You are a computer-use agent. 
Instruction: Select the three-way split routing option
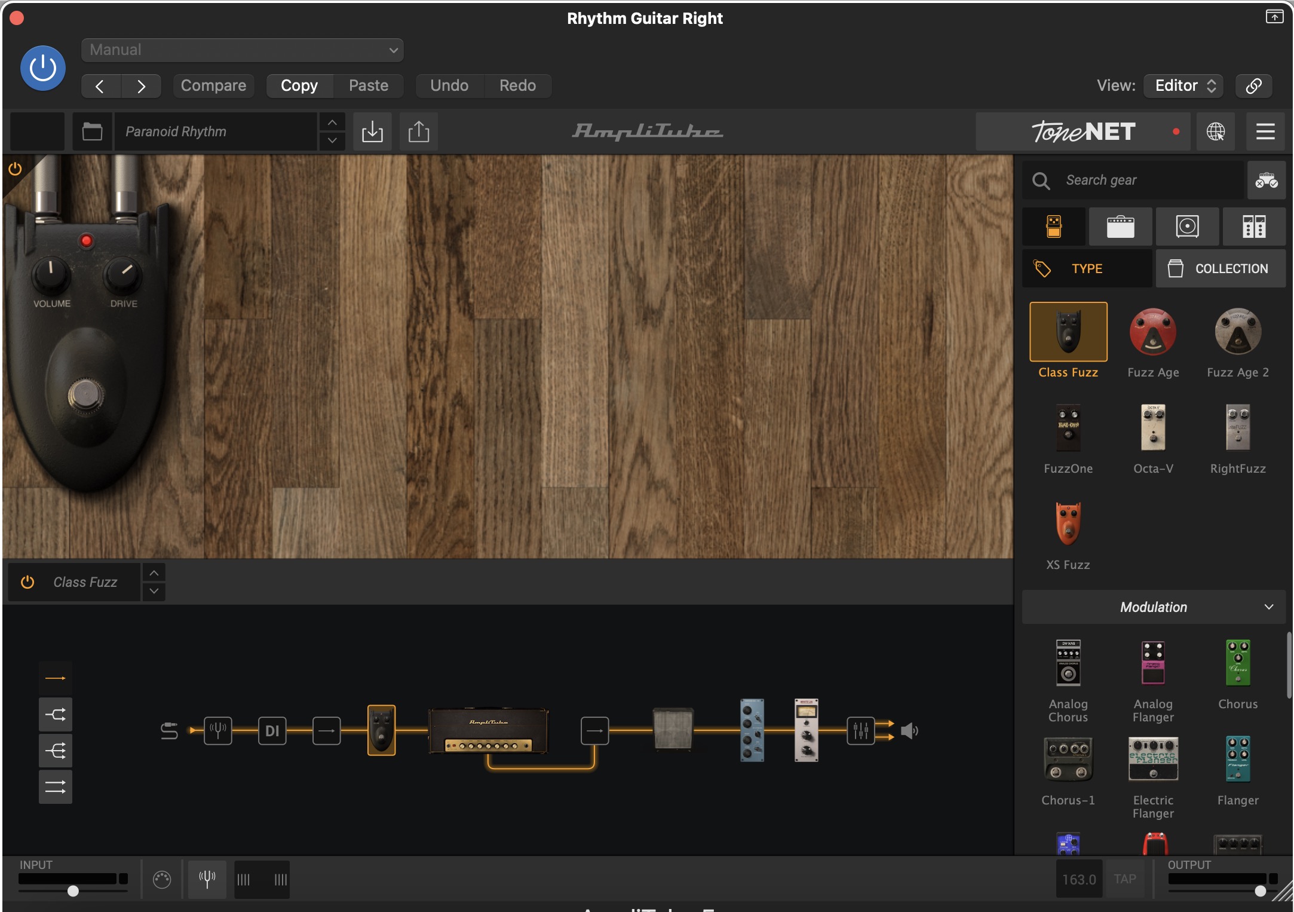point(56,751)
